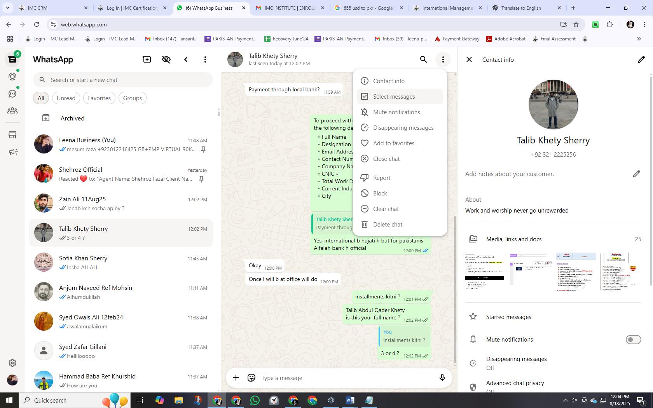Open the Status icon in sidebar
Screen dimensions: 653x408
coord(12,77)
